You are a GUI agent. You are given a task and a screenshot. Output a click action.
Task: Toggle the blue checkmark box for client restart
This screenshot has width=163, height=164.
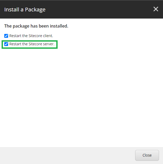pos(6,36)
